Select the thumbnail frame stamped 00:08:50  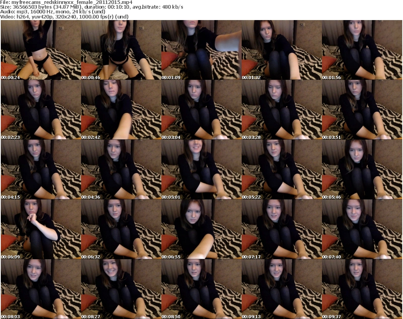coord(201,289)
